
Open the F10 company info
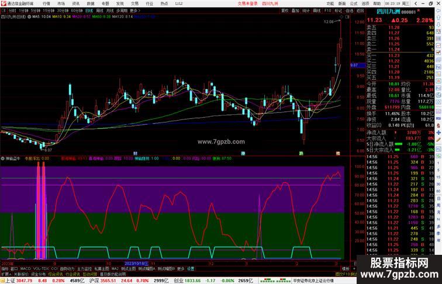(327, 10)
